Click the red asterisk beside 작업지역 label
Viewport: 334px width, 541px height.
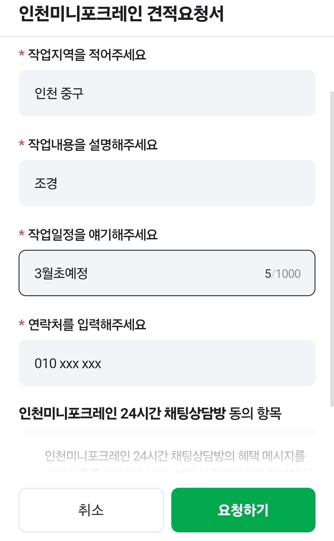pos(22,54)
